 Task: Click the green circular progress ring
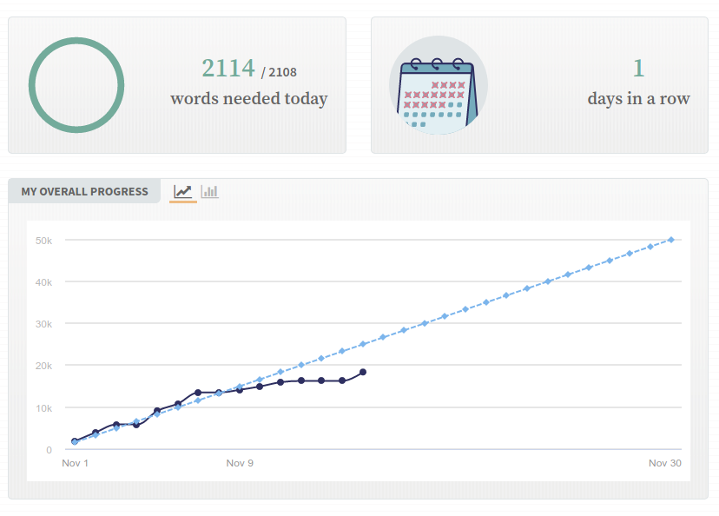pos(76,85)
